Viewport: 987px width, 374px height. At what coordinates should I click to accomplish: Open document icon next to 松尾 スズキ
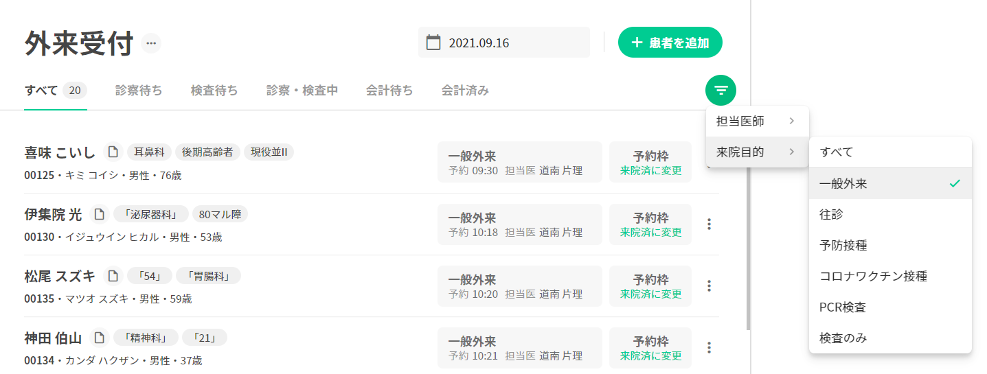(x=113, y=276)
